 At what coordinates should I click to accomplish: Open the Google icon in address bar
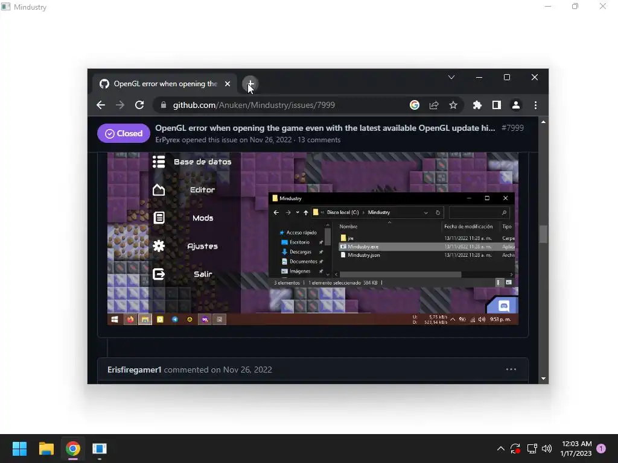(x=414, y=105)
